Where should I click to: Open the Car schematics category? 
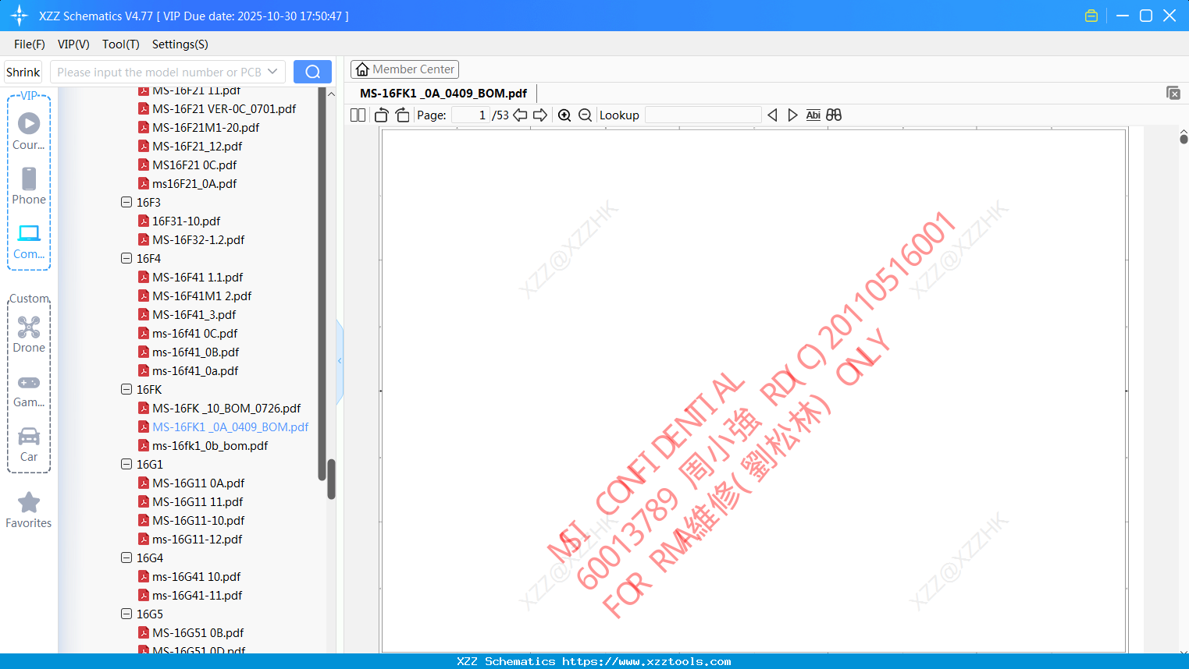coord(29,444)
